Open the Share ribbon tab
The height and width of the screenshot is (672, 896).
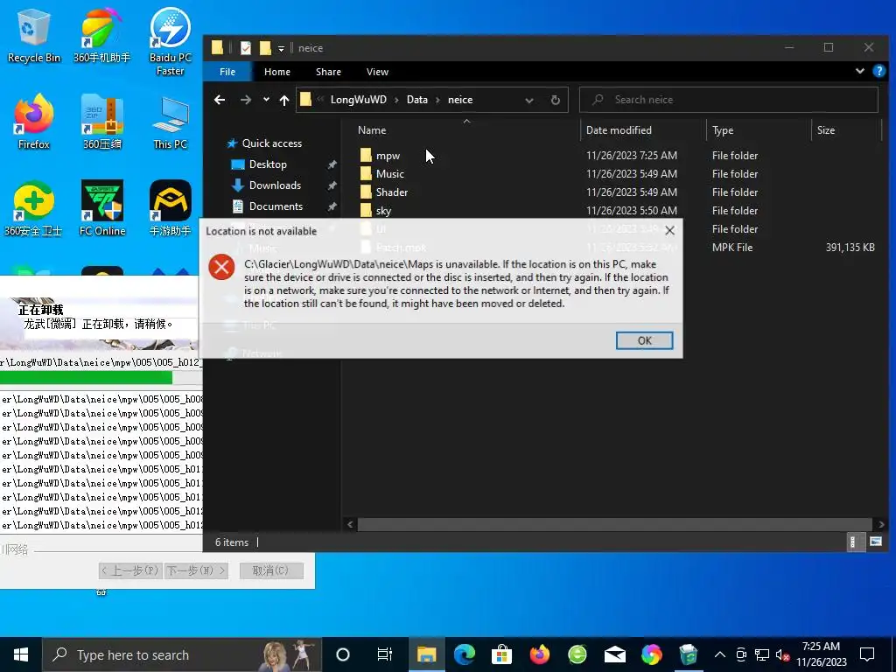click(x=329, y=72)
